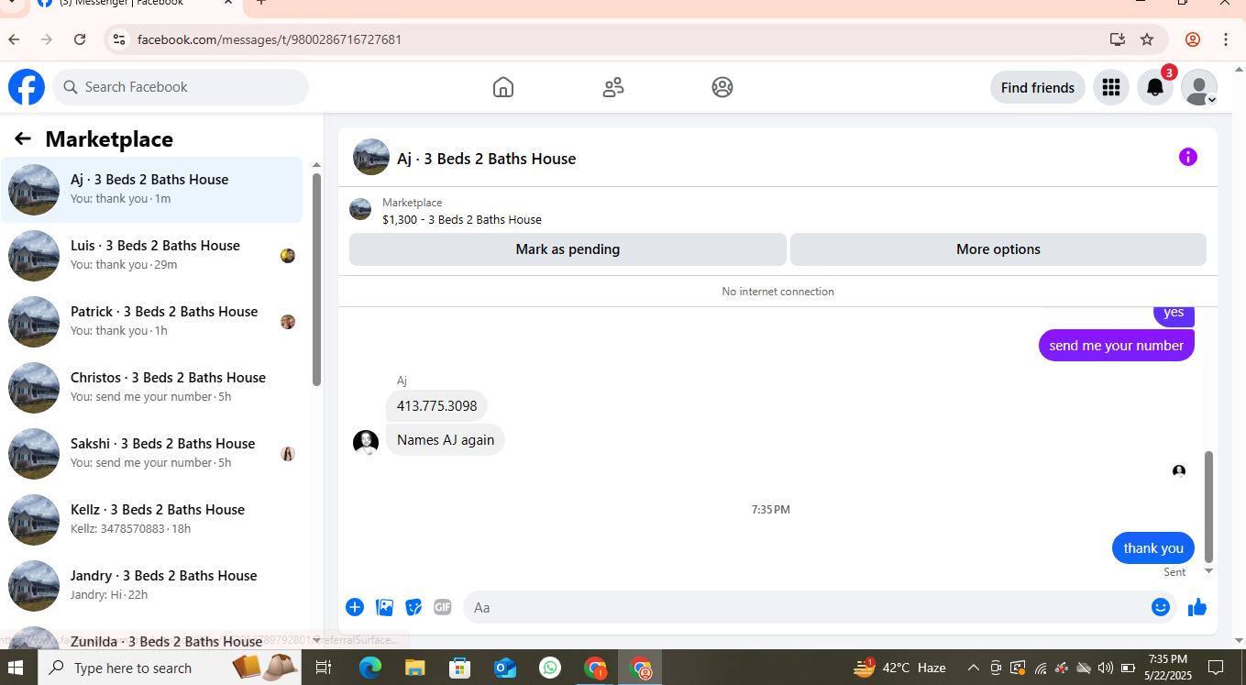
Task: Open the Marketplace listing $1,300 link
Action: pyautogui.click(x=462, y=219)
